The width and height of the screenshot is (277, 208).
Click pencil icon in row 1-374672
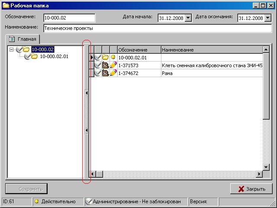[x=113, y=73]
